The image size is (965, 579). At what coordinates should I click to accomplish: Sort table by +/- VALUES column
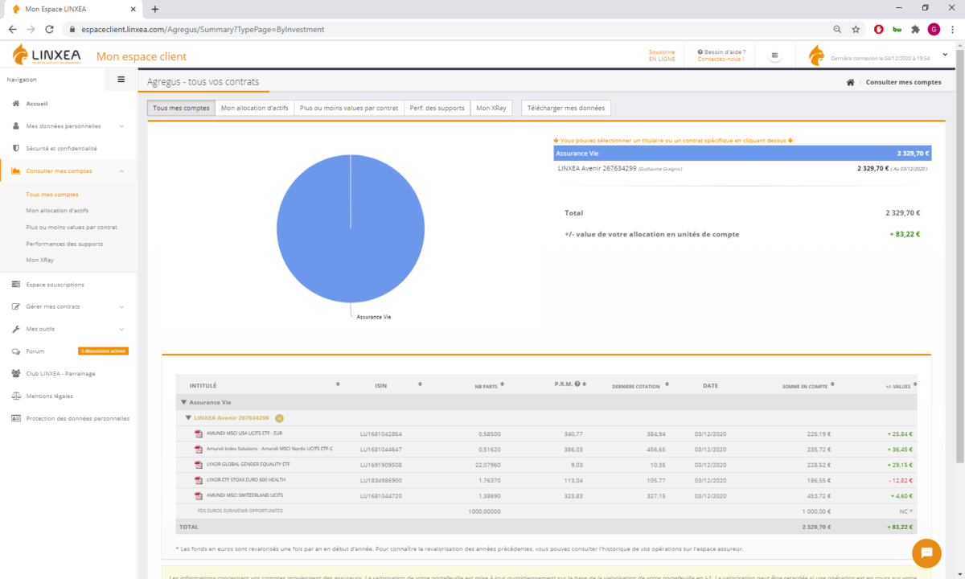(915, 386)
